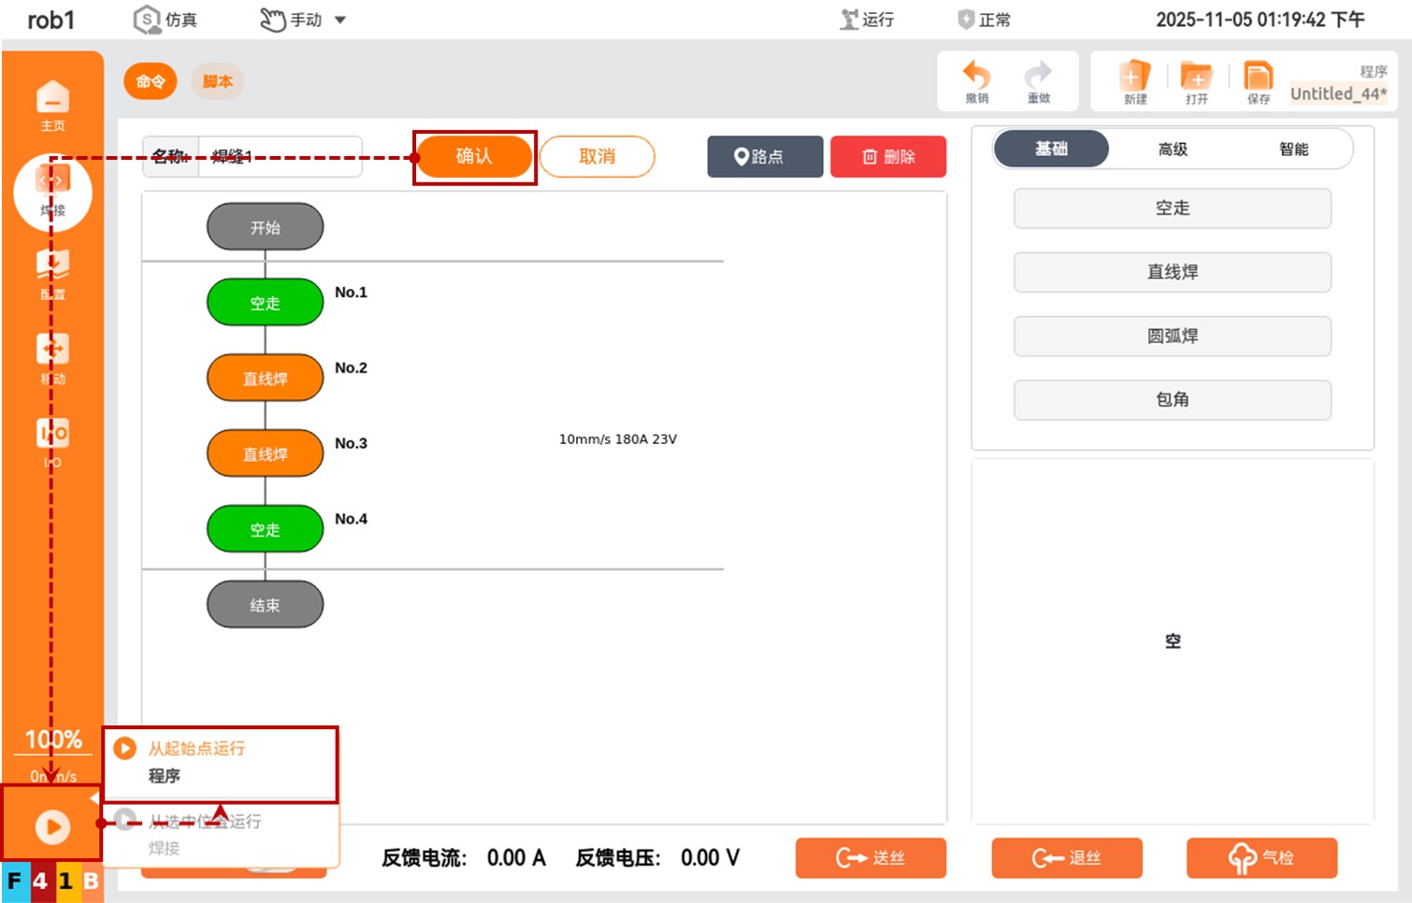Viewport: 1412px width, 903px height.
Task: Click the 名称 name input field
Action: [279, 157]
